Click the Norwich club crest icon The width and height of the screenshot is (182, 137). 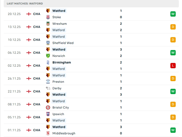(x=48, y=56)
